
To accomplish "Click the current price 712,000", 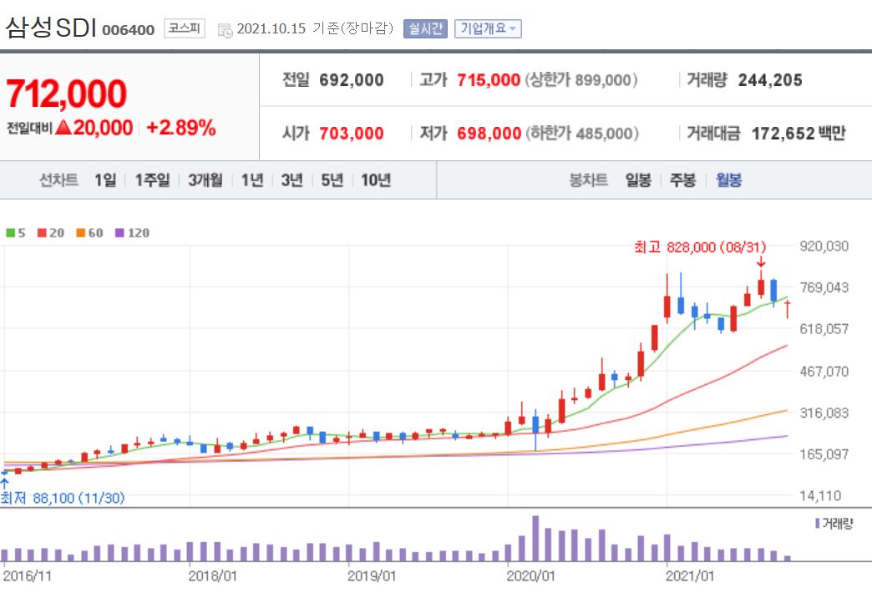I will click(x=67, y=94).
